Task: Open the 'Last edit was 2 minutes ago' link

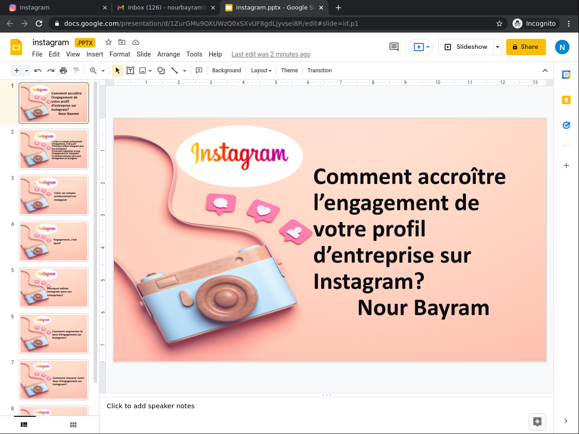Action: click(x=271, y=54)
